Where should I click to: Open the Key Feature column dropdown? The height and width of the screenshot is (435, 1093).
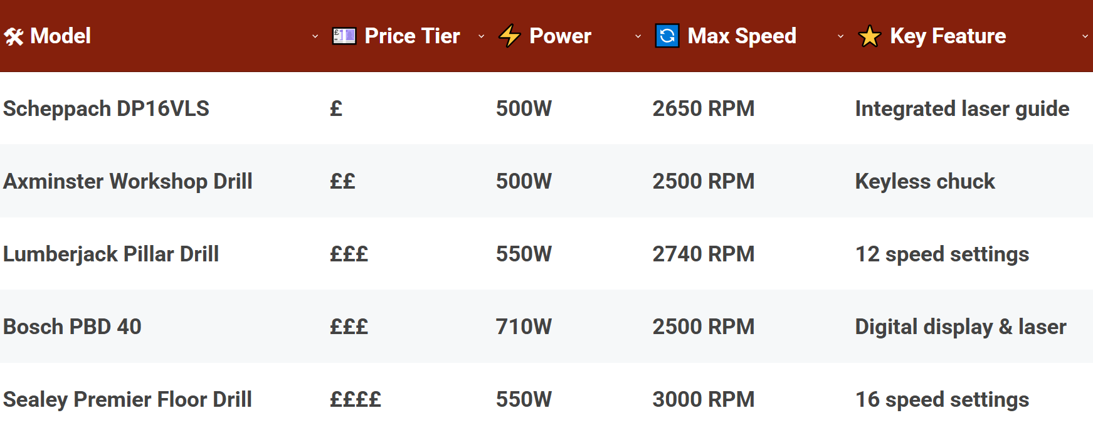[x=1085, y=37]
